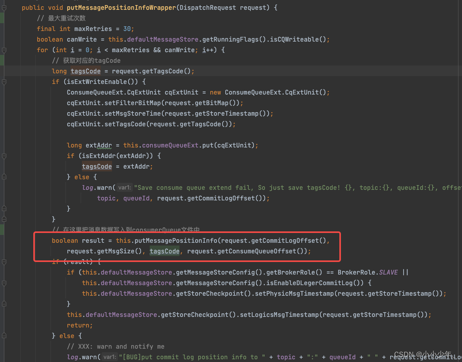Click maxRetries in the final int declaration
462x362 pixels.
(x=93, y=29)
